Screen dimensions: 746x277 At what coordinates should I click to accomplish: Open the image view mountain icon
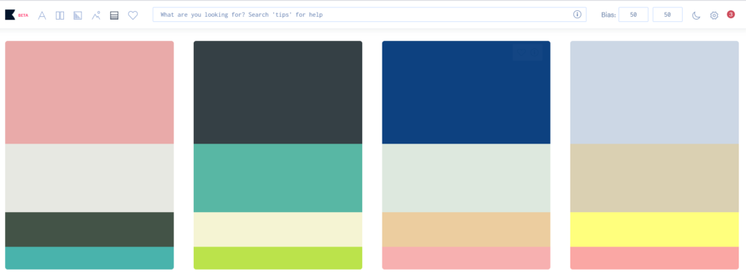click(96, 15)
